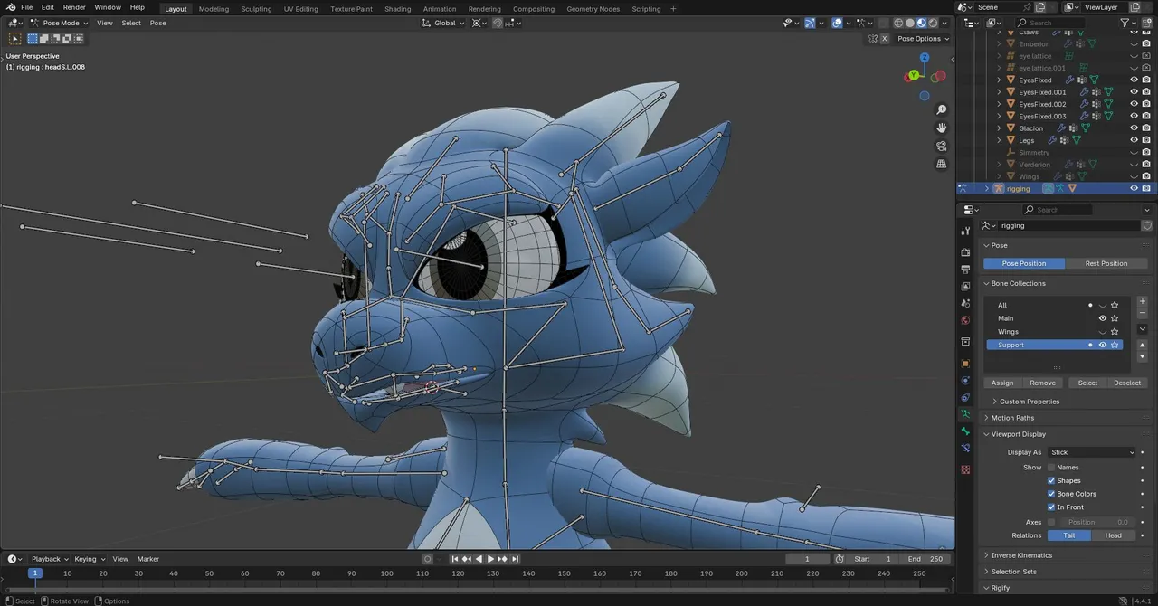Open the Bone properties tab icon
The height and width of the screenshot is (606, 1158).
click(965, 431)
